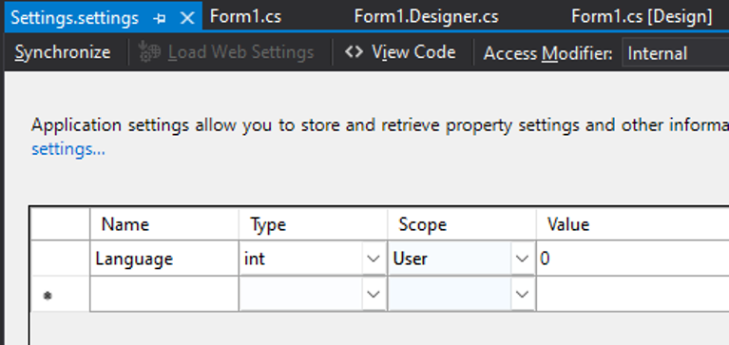The height and width of the screenshot is (345, 729).
Task: Select the Settings.settings tab title
Action: tap(75, 18)
